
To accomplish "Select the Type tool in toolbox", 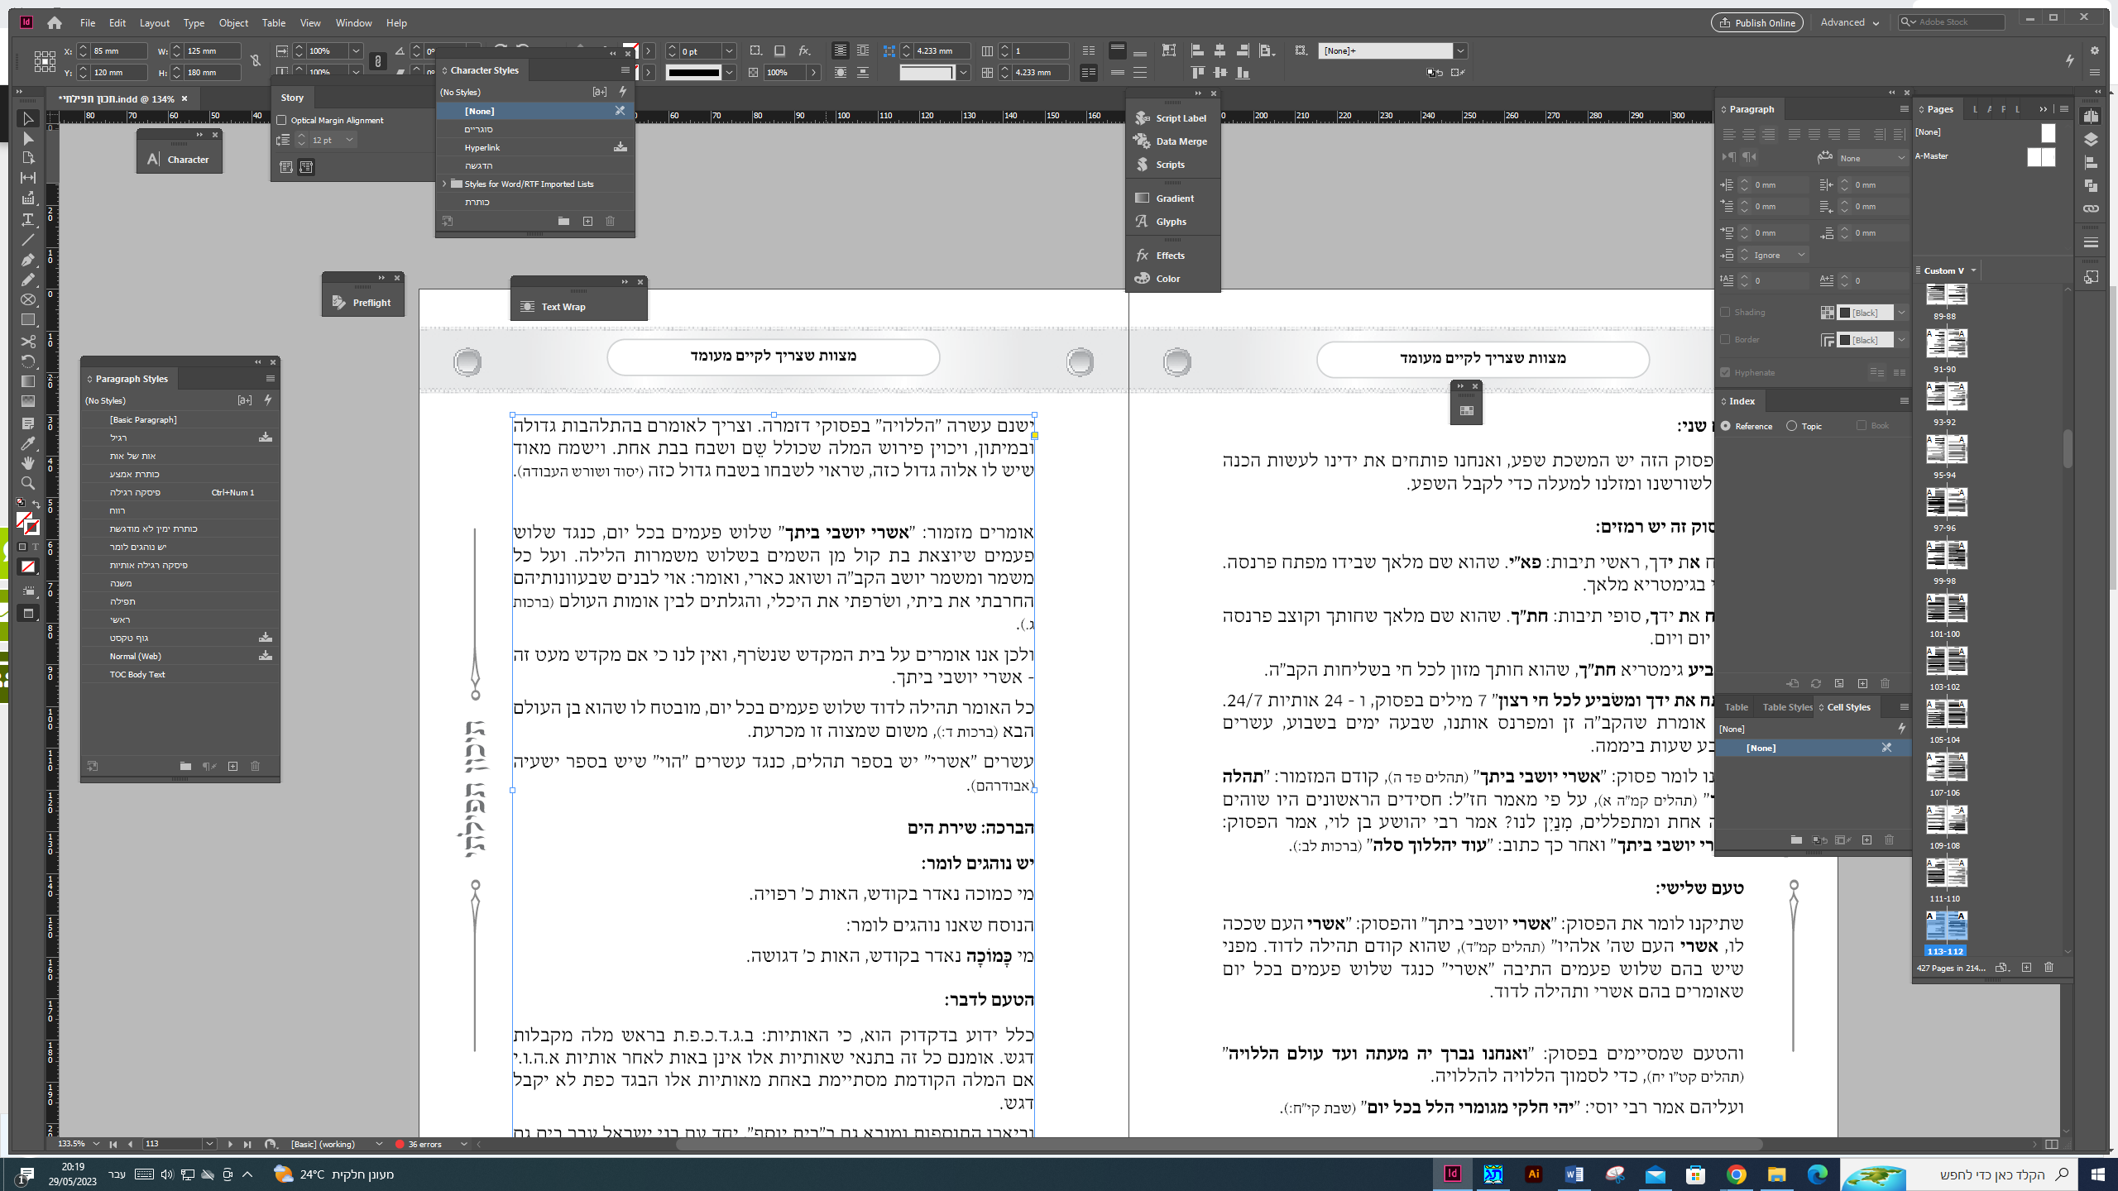I will [27, 219].
